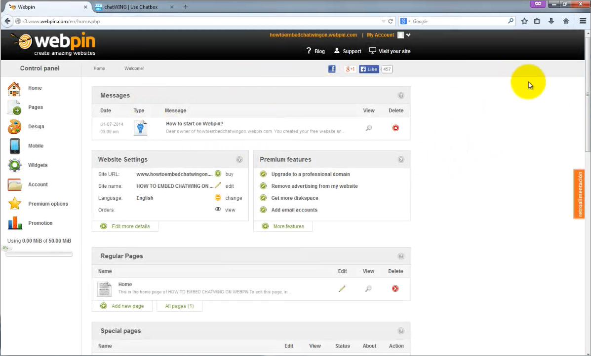This screenshot has height=356, width=591.
Task: Click the Orders view eye icon
Action: click(218, 209)
